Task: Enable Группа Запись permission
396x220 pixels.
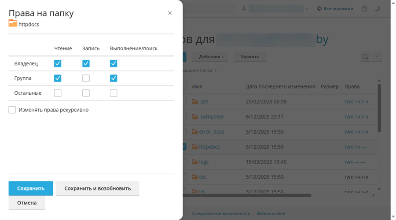Action: click(86, 78)
